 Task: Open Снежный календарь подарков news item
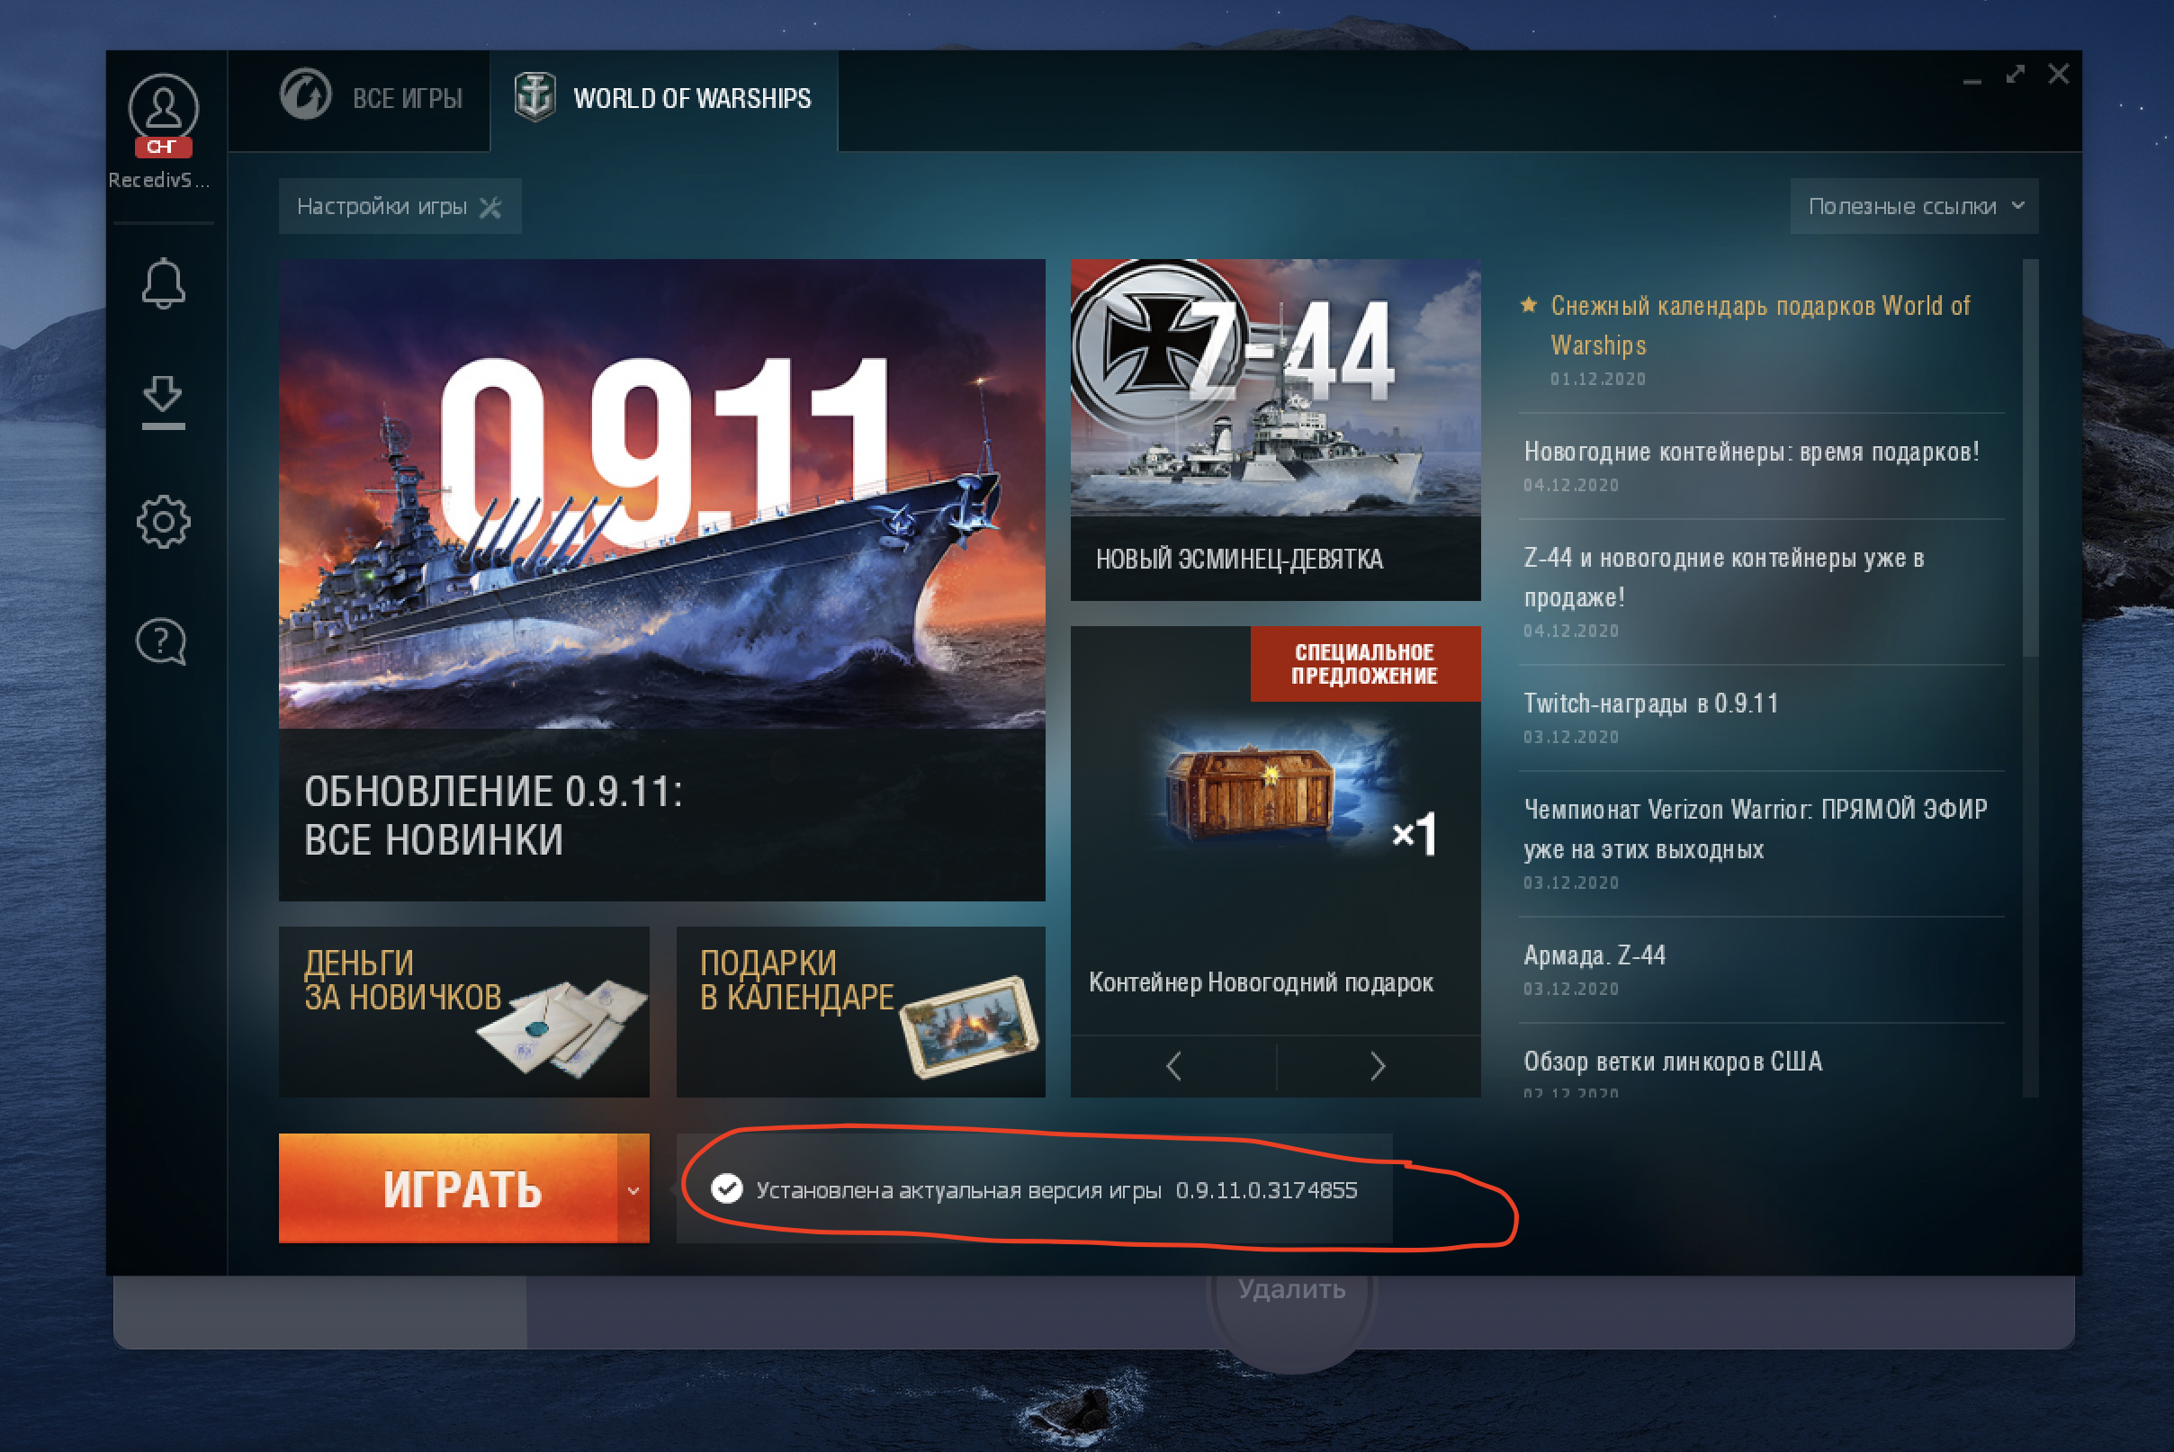1760,325
